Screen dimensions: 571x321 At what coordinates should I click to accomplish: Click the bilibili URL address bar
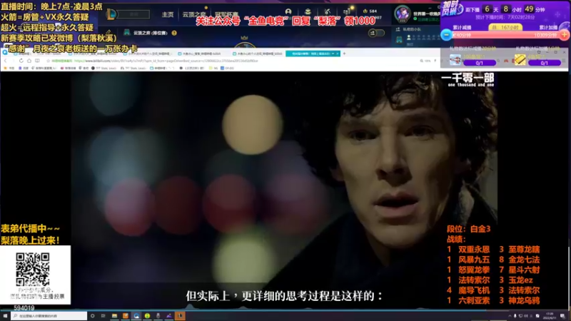[166, 61]
